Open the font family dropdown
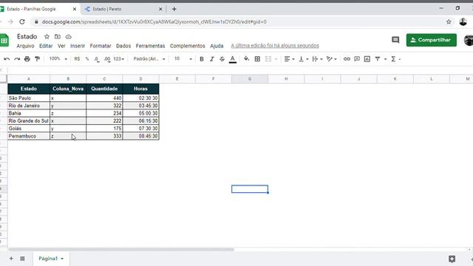The image size is (473, 266). [149, 59]
